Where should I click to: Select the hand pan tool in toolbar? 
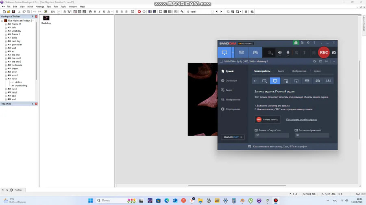pos(64,12)
